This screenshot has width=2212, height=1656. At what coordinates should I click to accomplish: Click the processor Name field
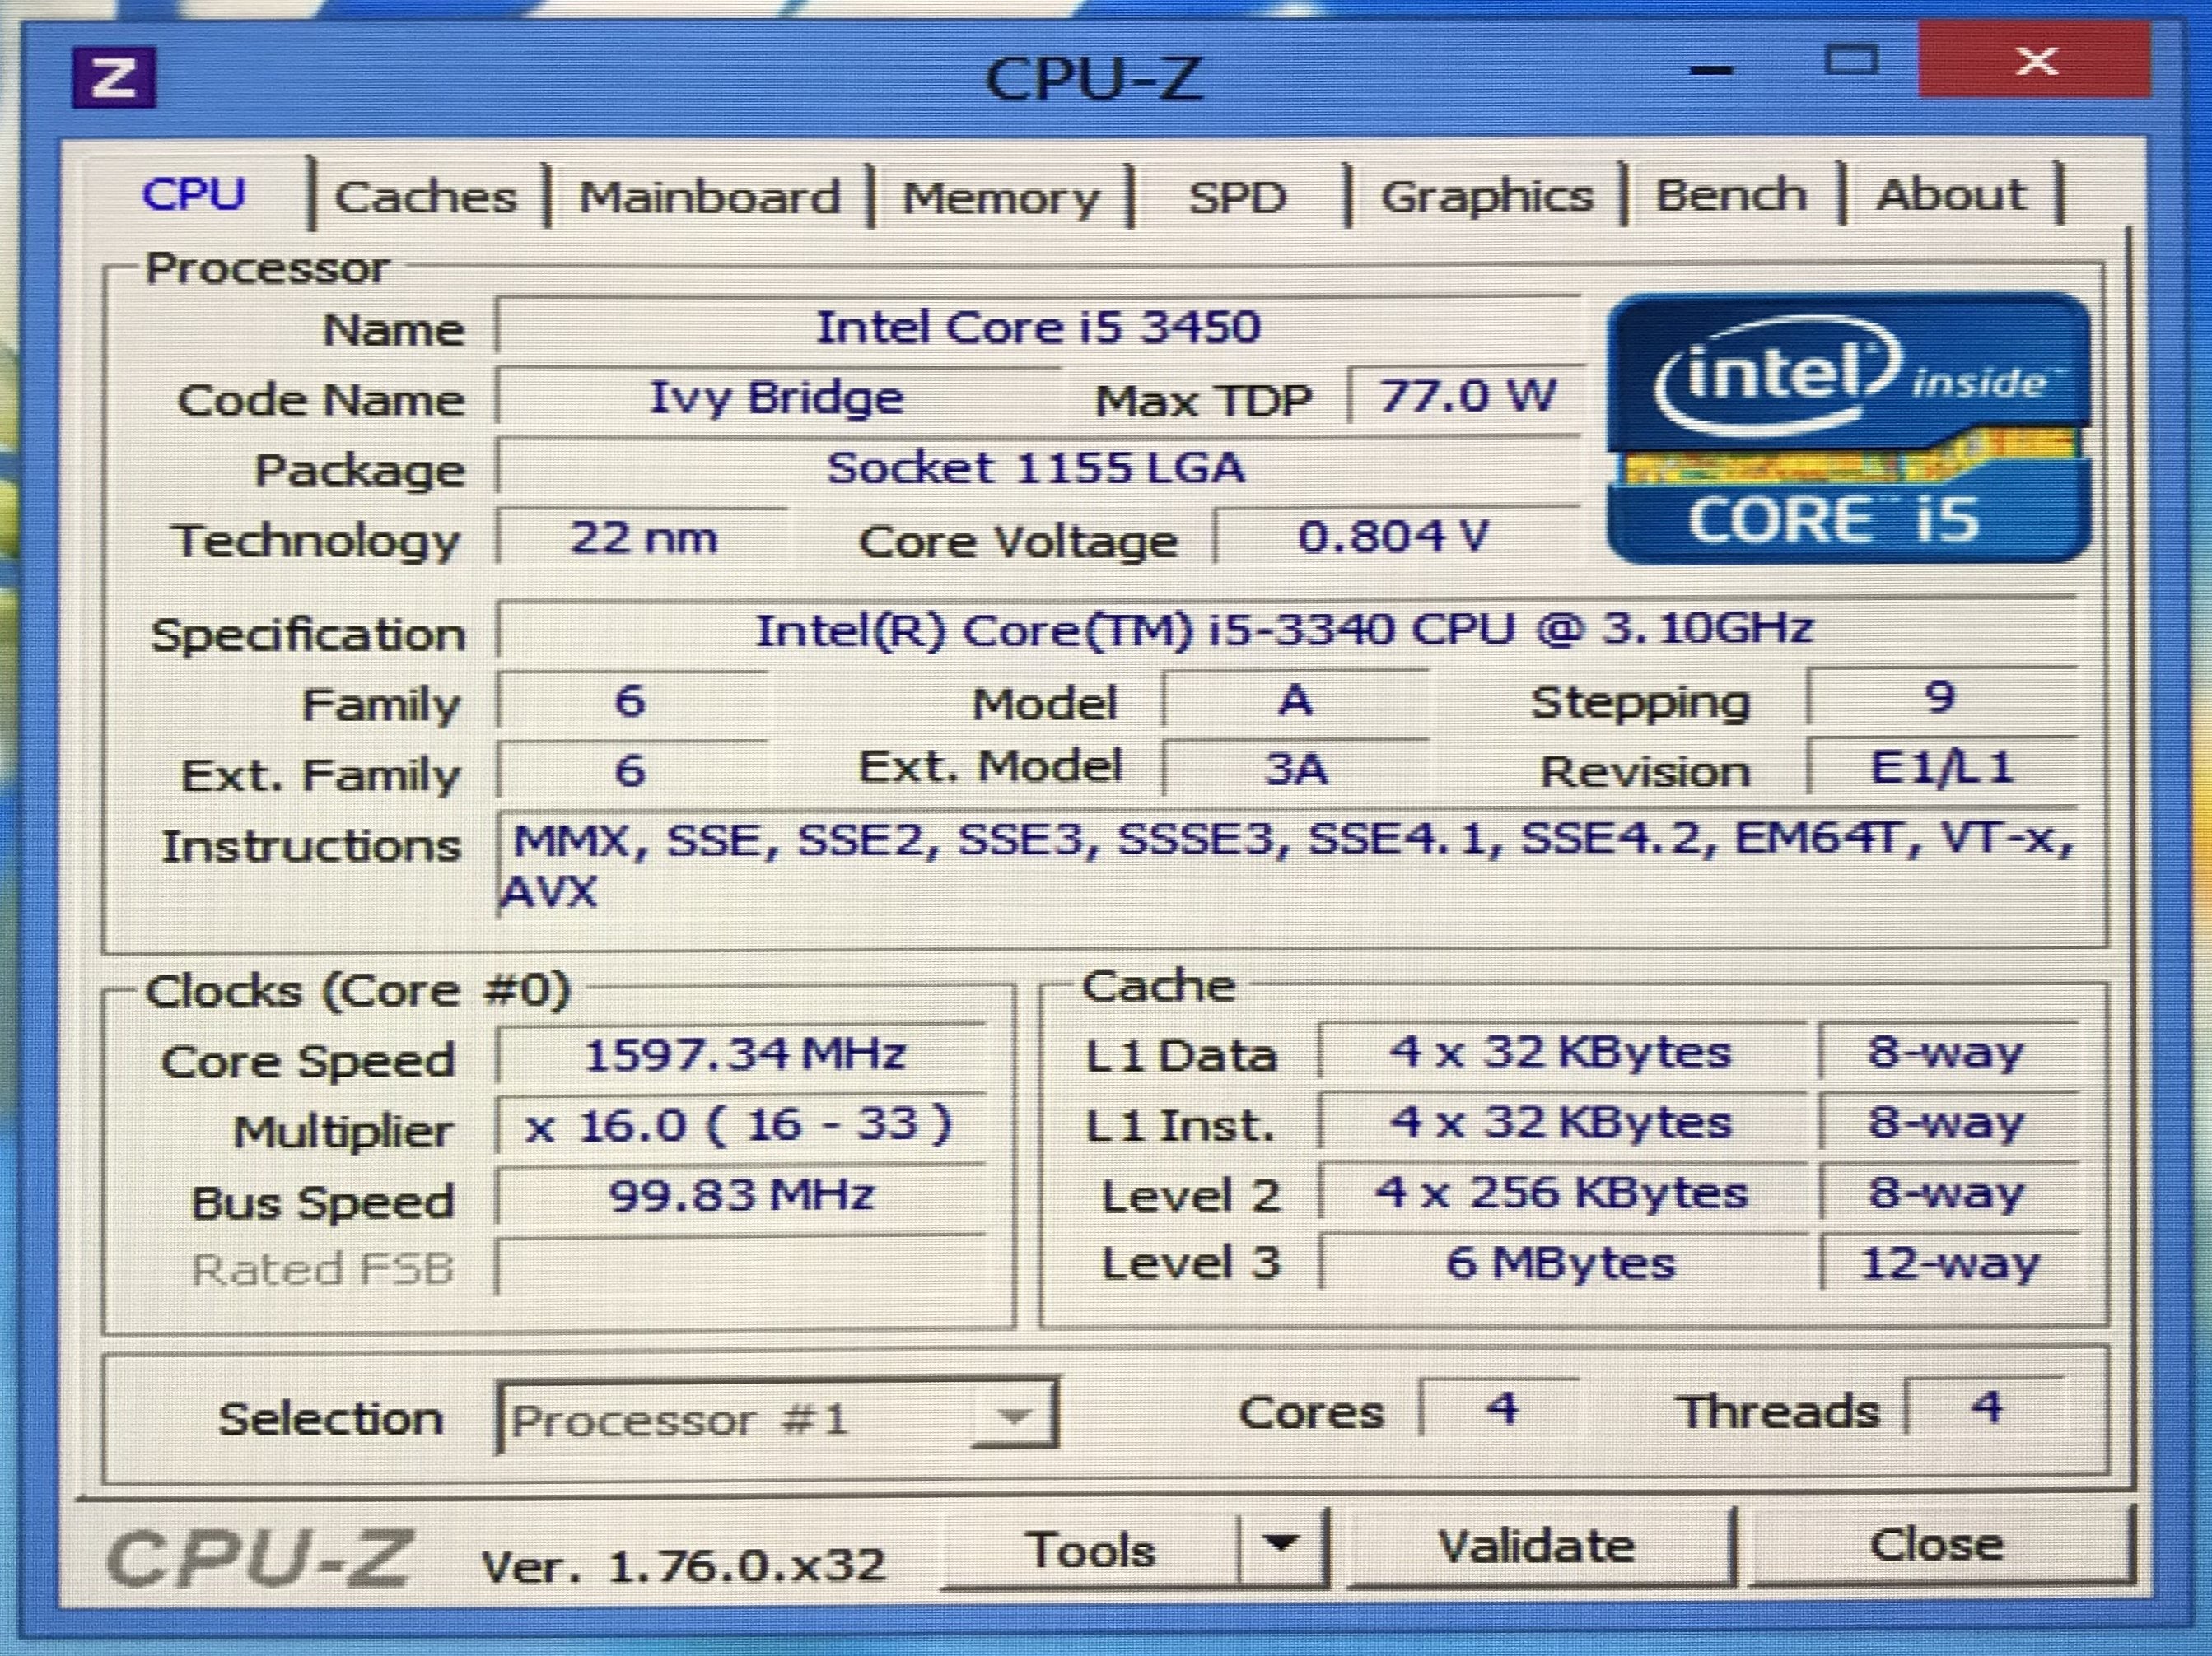click(1038, 328)
